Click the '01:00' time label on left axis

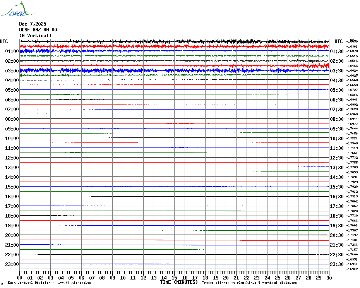12,51
